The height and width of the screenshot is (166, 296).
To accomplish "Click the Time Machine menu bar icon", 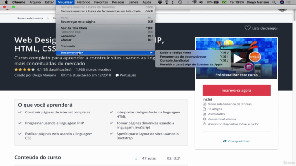I will point(180,2).
